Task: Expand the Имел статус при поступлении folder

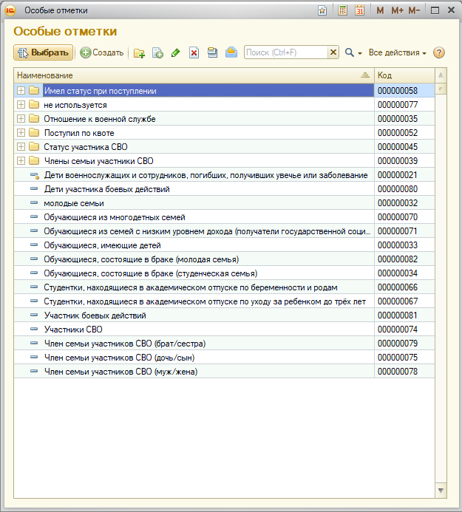Action: click(x=21, y=91)
